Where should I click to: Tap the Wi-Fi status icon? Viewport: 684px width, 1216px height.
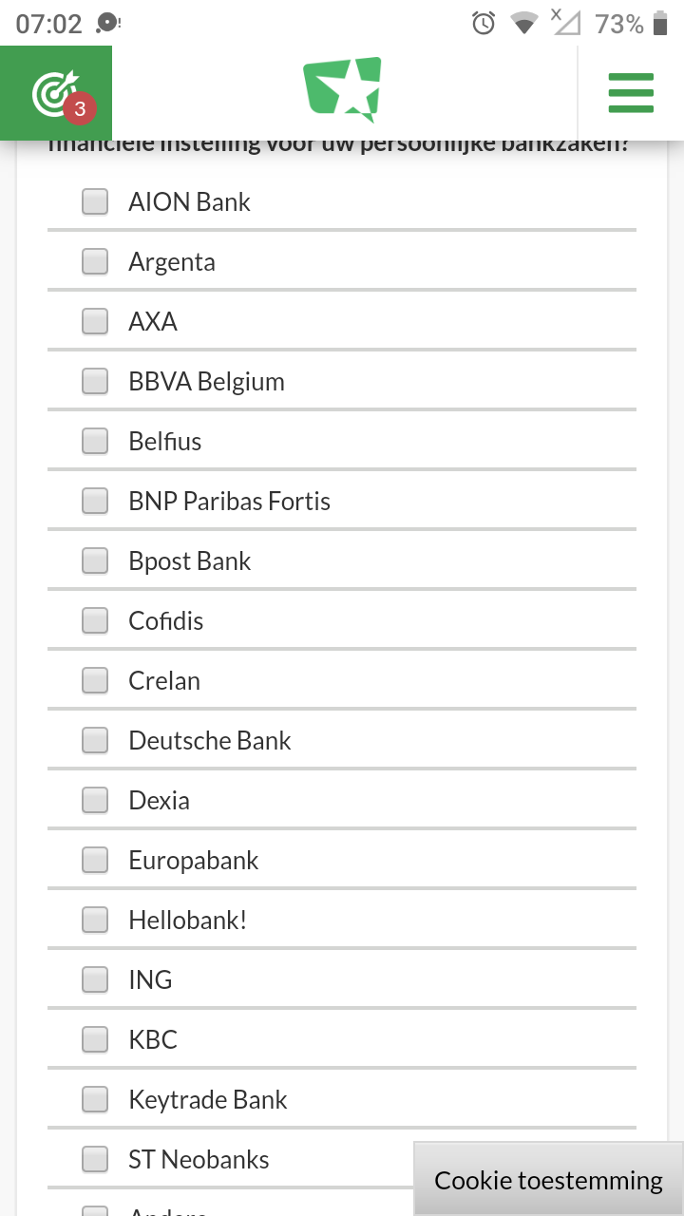(x=523, y=24)
